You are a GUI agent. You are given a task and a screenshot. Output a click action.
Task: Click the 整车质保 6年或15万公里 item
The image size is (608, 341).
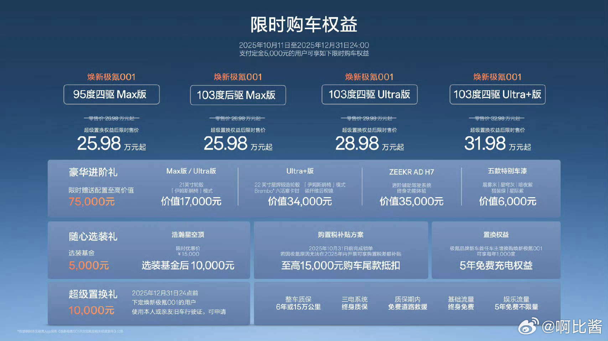(298, 303)
